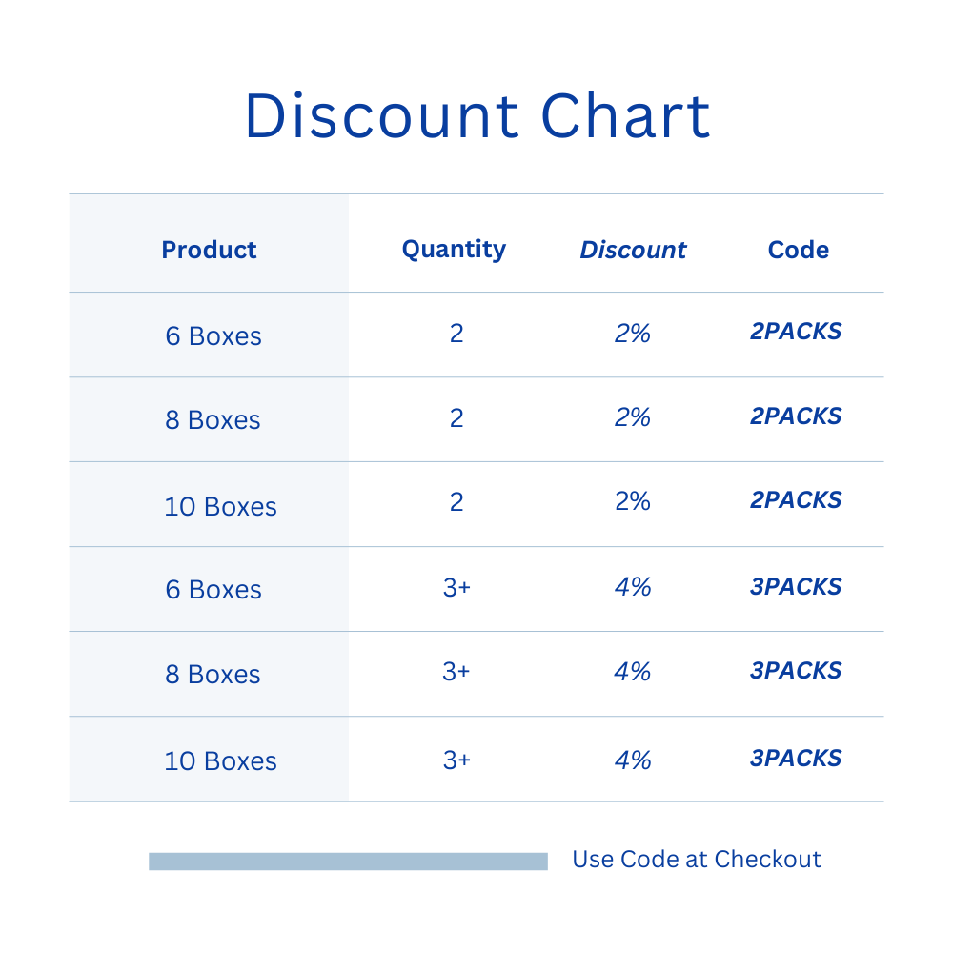Choose 3PACKS code in the last table row
Viewport: 953px width, 953px height.
(x=796, y=759)
